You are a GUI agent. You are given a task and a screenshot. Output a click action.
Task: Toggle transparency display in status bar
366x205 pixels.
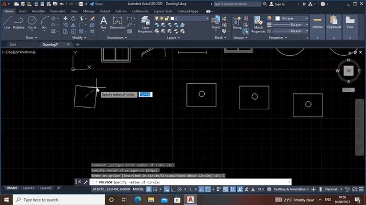pyautogui.click(x=225, y=190)
